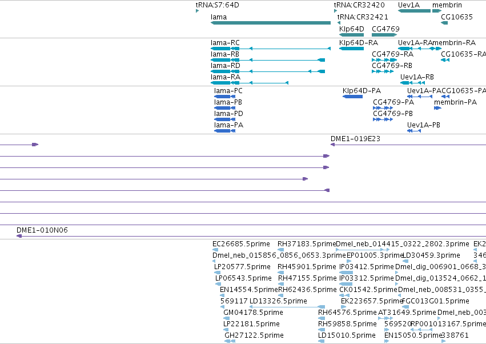Click the CG4769-PA protein label
Image resolution: width=486 pixels, height=344 pixels.
pyautogui.click(x=393, y=102)
